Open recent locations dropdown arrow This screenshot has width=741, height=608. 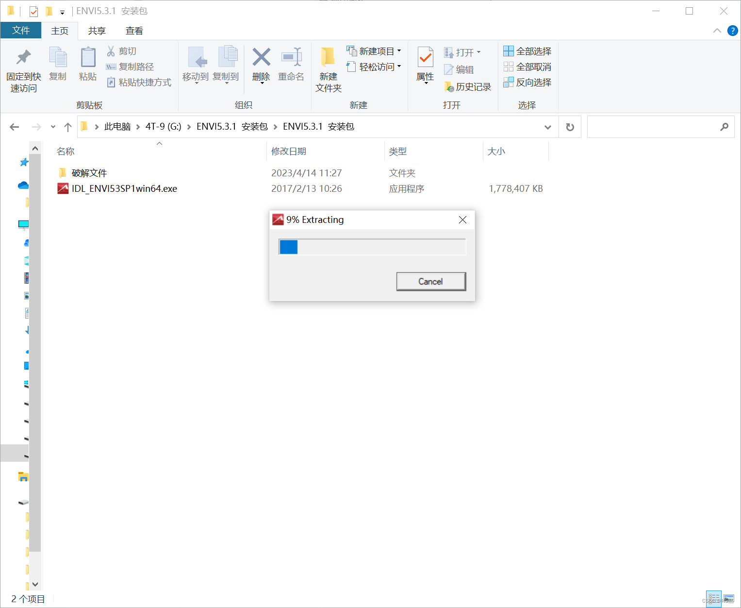53,127
